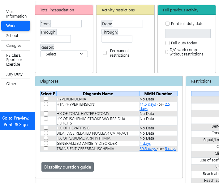
Task: Click the 4 days anxiety duration link
Action: tap(145, 144)
